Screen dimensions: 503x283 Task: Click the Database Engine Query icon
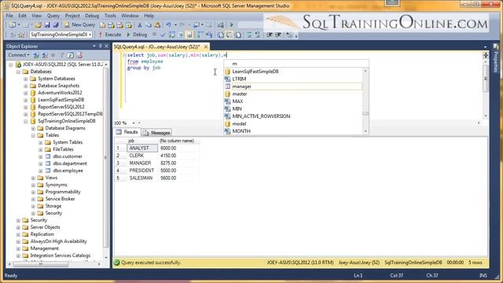103,24
